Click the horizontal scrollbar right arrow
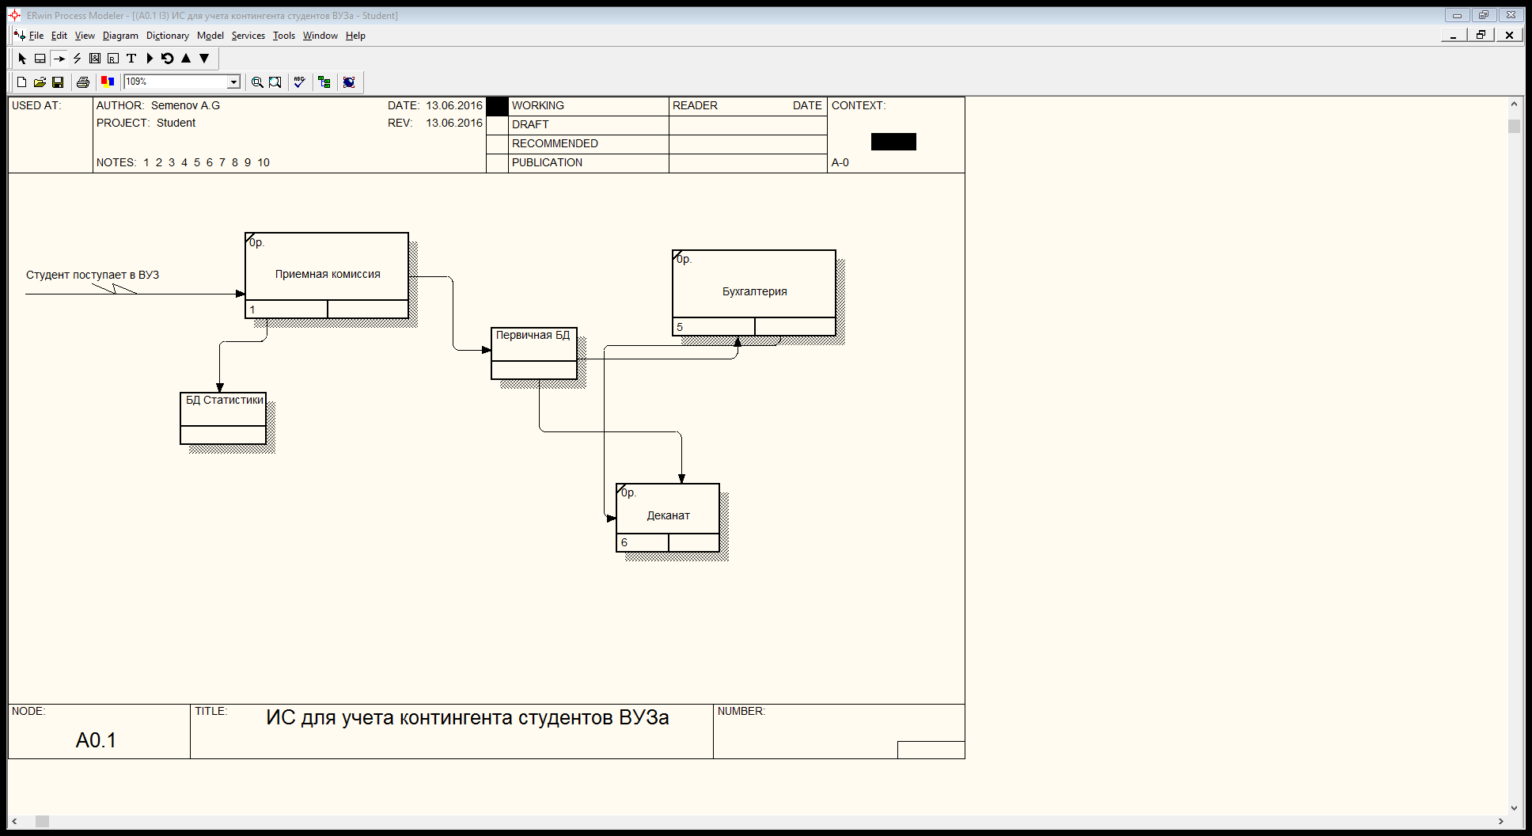The width and height of the screenshot is (1532, 836). point(1501,822)
